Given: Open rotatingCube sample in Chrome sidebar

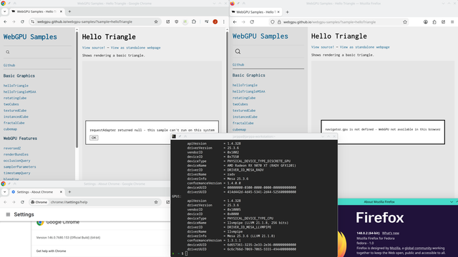Looking at the screenshot, I should 15,98.
